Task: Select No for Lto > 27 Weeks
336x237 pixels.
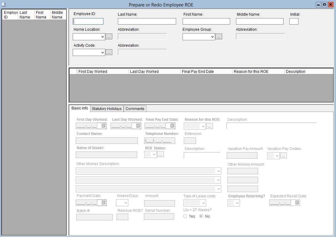Action: pos(201,216)
